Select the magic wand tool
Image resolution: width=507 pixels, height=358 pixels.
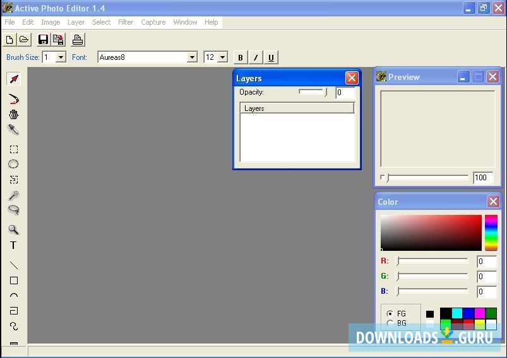[14, 195]
